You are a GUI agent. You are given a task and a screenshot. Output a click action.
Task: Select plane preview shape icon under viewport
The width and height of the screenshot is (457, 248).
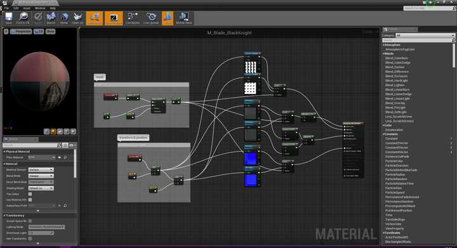point(60,131)
